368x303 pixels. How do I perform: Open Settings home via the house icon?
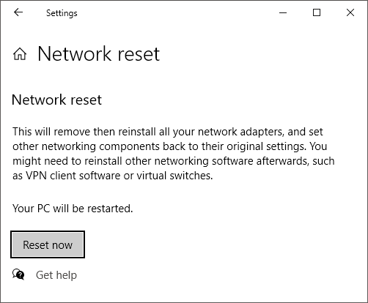pos(20,54)
